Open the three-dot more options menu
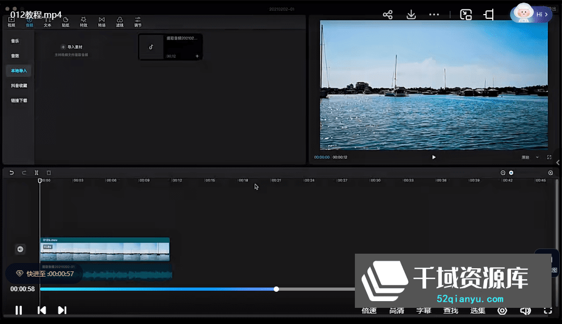562x324 pixels. tap(434, 15)
